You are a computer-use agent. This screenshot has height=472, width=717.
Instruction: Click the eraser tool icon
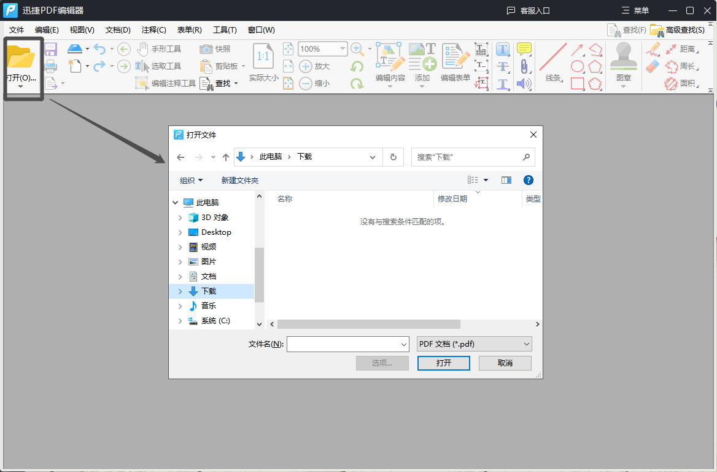coord(653,66)
